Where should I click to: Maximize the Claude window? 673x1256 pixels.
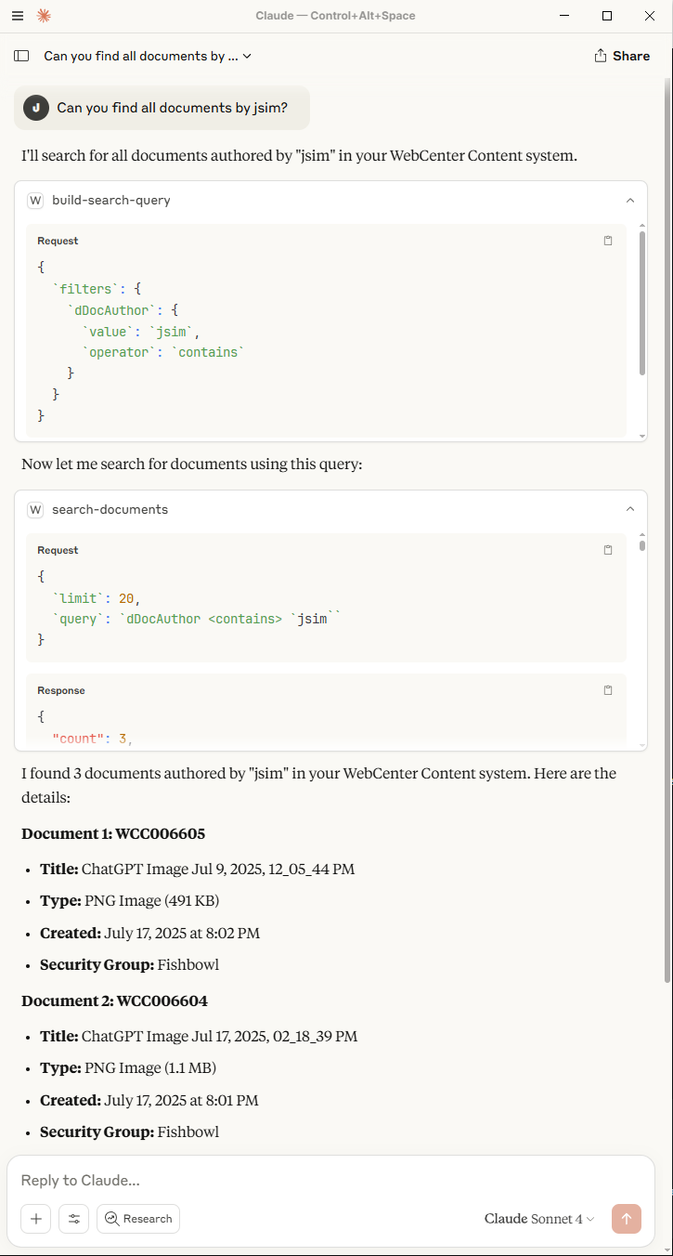pyautogui.click(x=607, y=16)
